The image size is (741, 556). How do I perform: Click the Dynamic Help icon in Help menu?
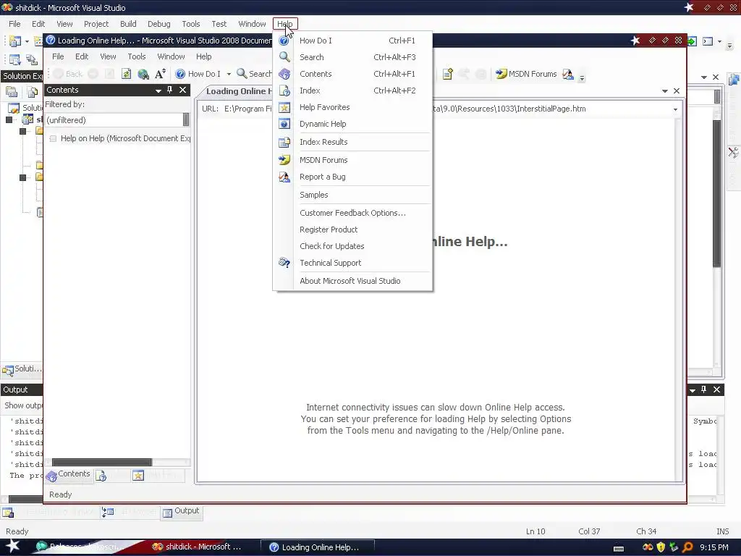(284, 124)
